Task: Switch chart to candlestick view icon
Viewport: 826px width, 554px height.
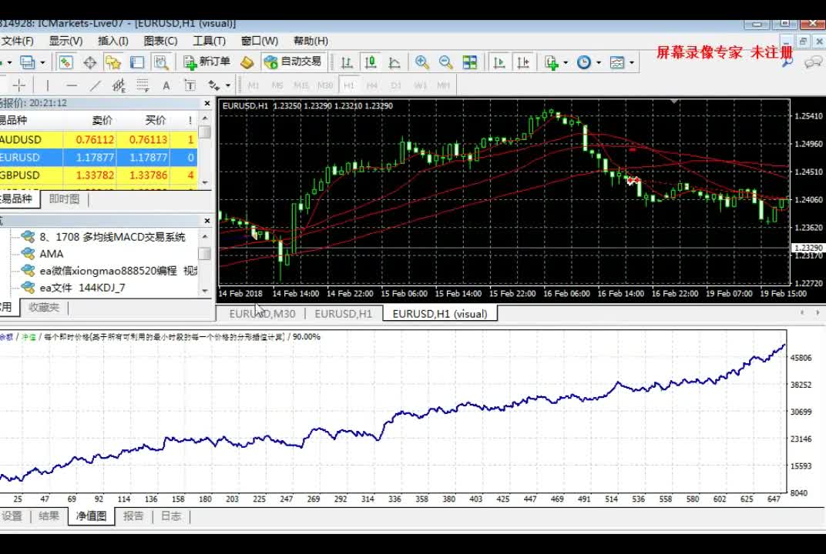Action: point(371,62)
